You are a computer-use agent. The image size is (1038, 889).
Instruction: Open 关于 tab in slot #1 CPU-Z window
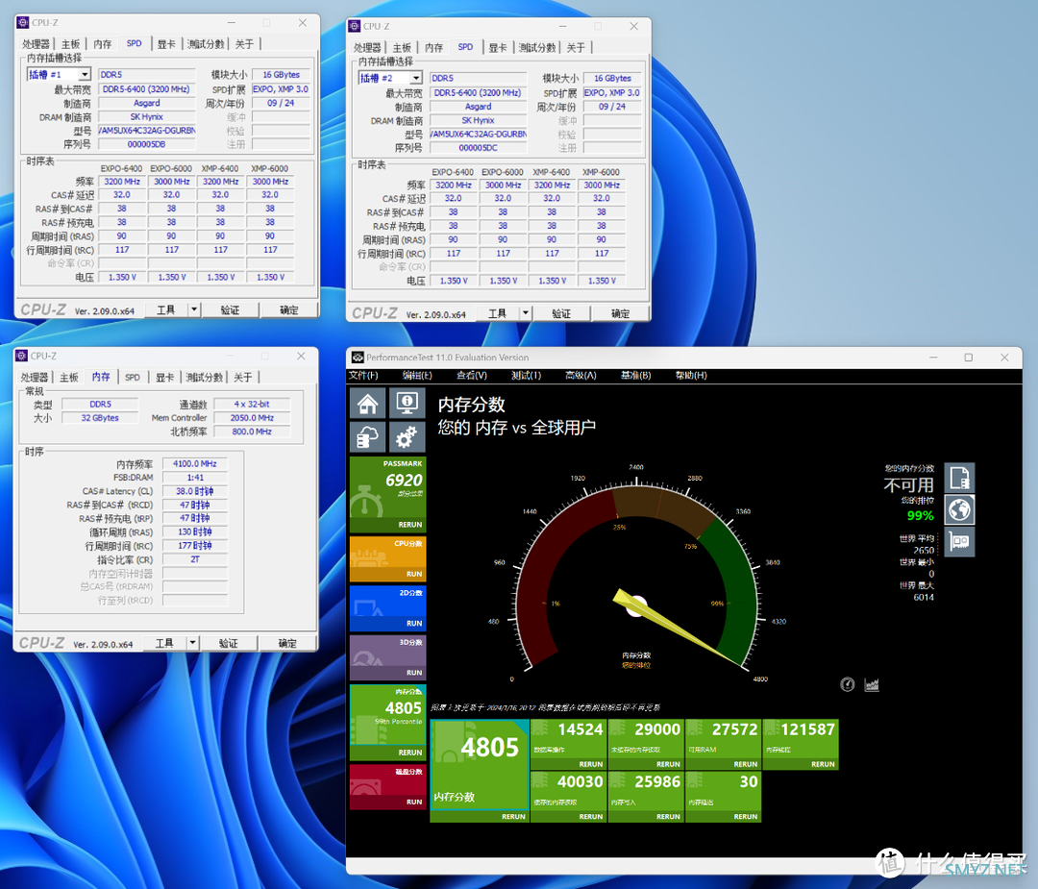click(x=244, y=43)
